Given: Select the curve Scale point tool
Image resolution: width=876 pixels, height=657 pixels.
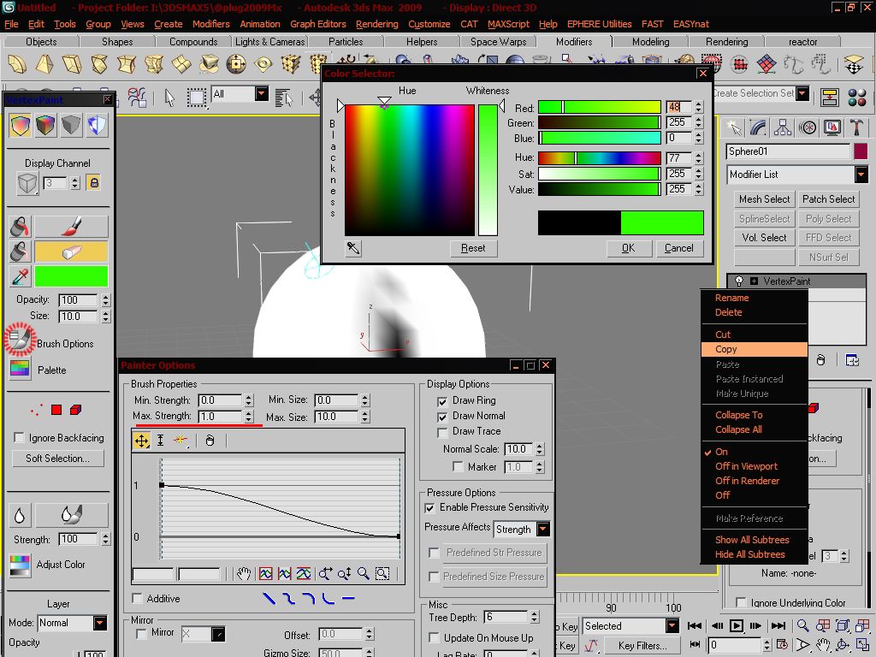Looking at the screenshot, I should 160,441.
